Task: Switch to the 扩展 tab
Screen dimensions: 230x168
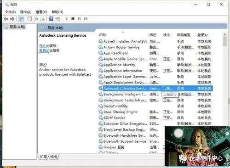Action: (x=43, y=157)
